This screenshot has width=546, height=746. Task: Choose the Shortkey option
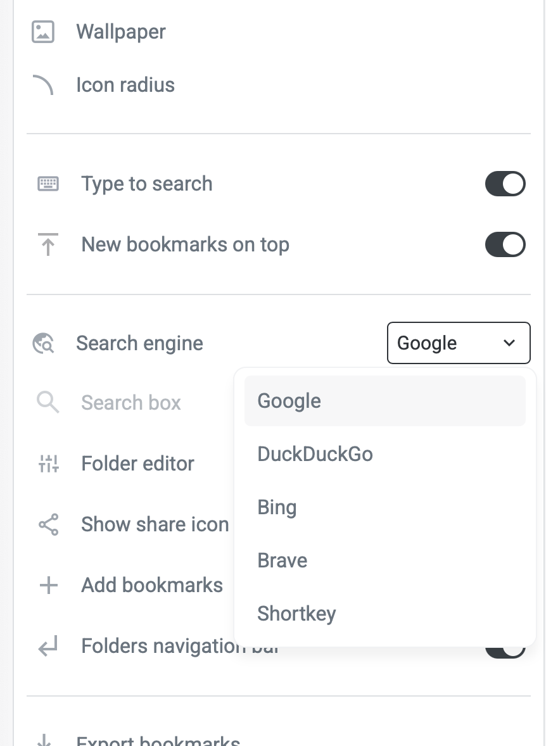click(x=384, y=614)
